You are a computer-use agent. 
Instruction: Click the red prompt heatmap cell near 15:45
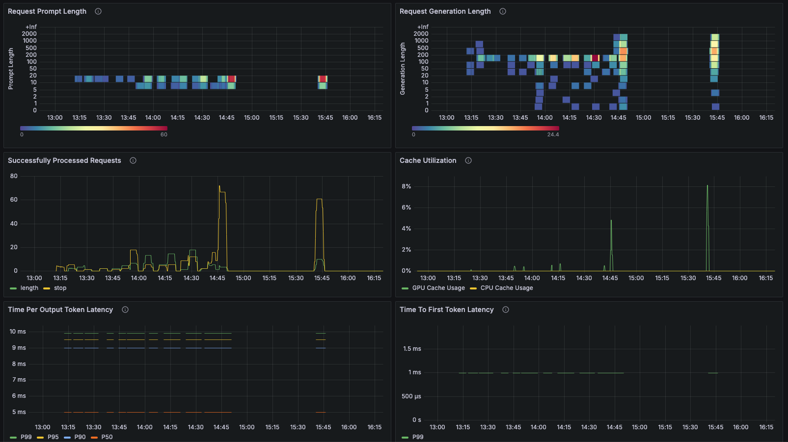coord(323,79)
